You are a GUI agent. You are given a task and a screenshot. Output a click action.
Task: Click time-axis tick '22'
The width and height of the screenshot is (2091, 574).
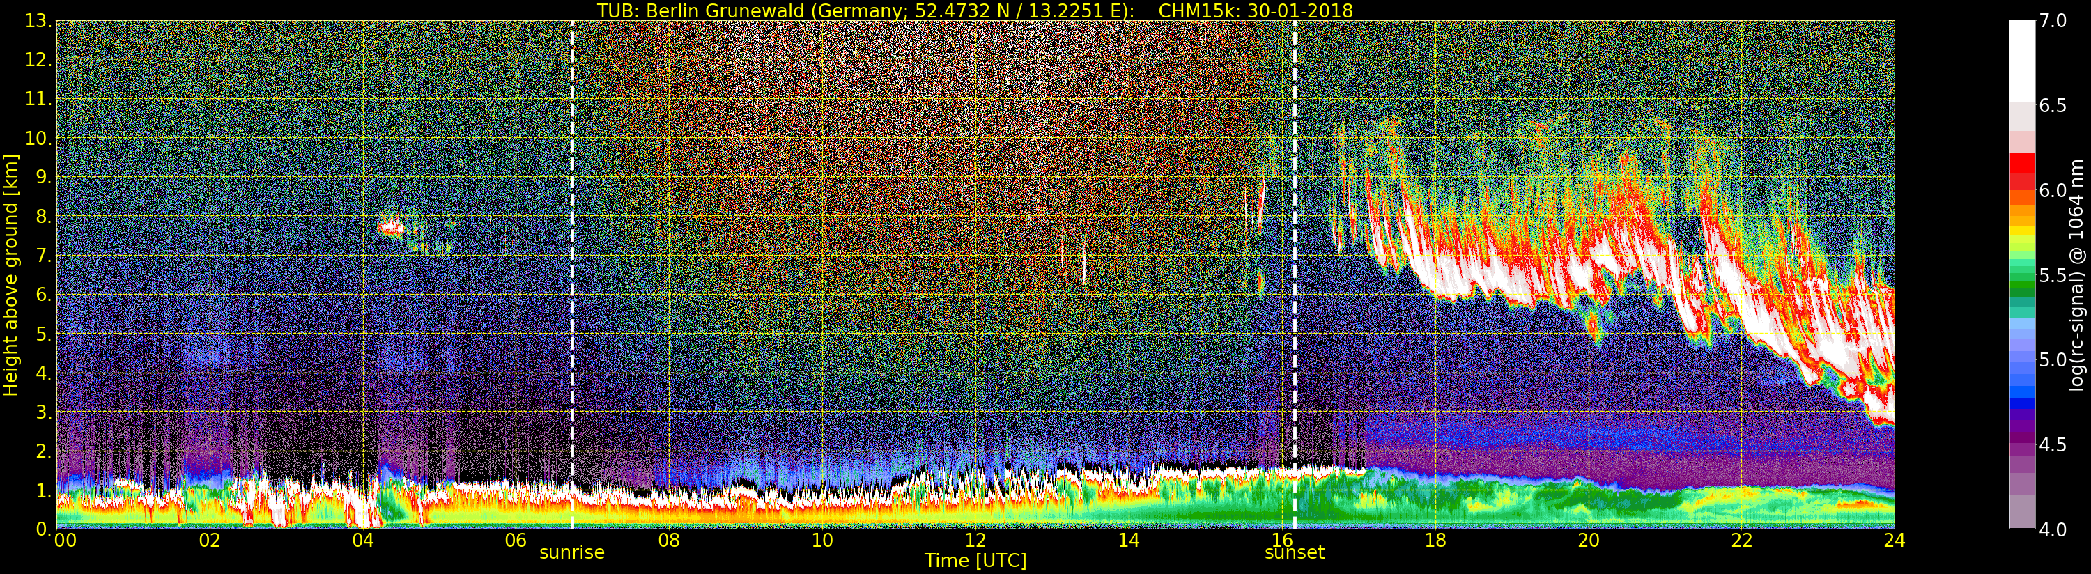click(x=1742, y=541)
